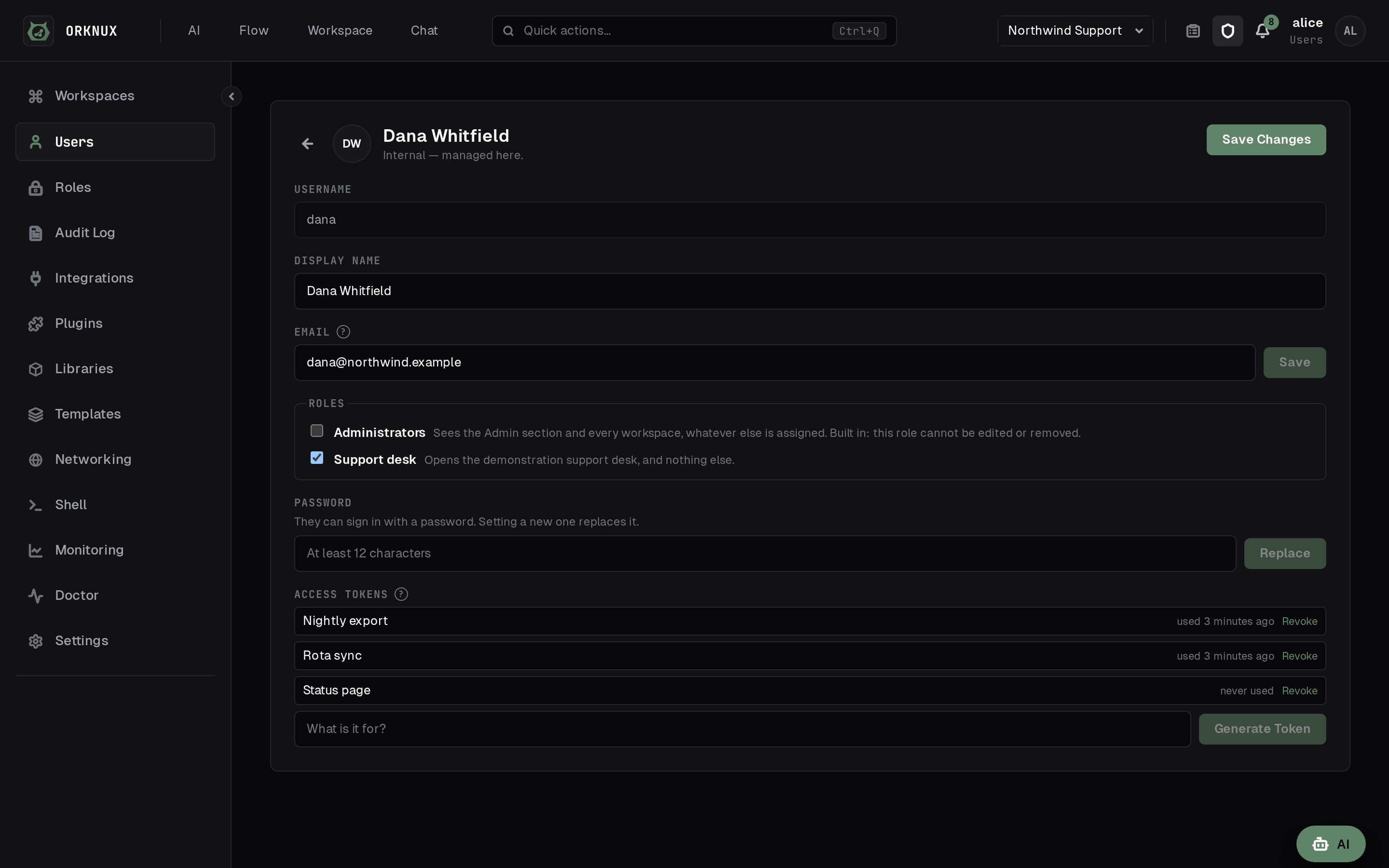The image size is (1389, 868).
Task: Click the Replace password button
Action: (1284, 554)
